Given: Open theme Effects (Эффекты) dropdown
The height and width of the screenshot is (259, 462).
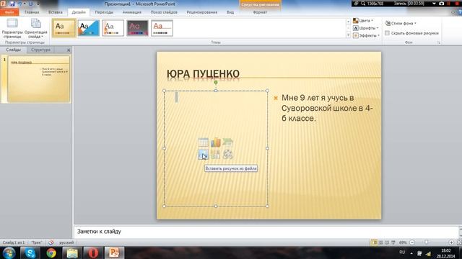Looking at the screenshot, I should (x=366, y=35).
